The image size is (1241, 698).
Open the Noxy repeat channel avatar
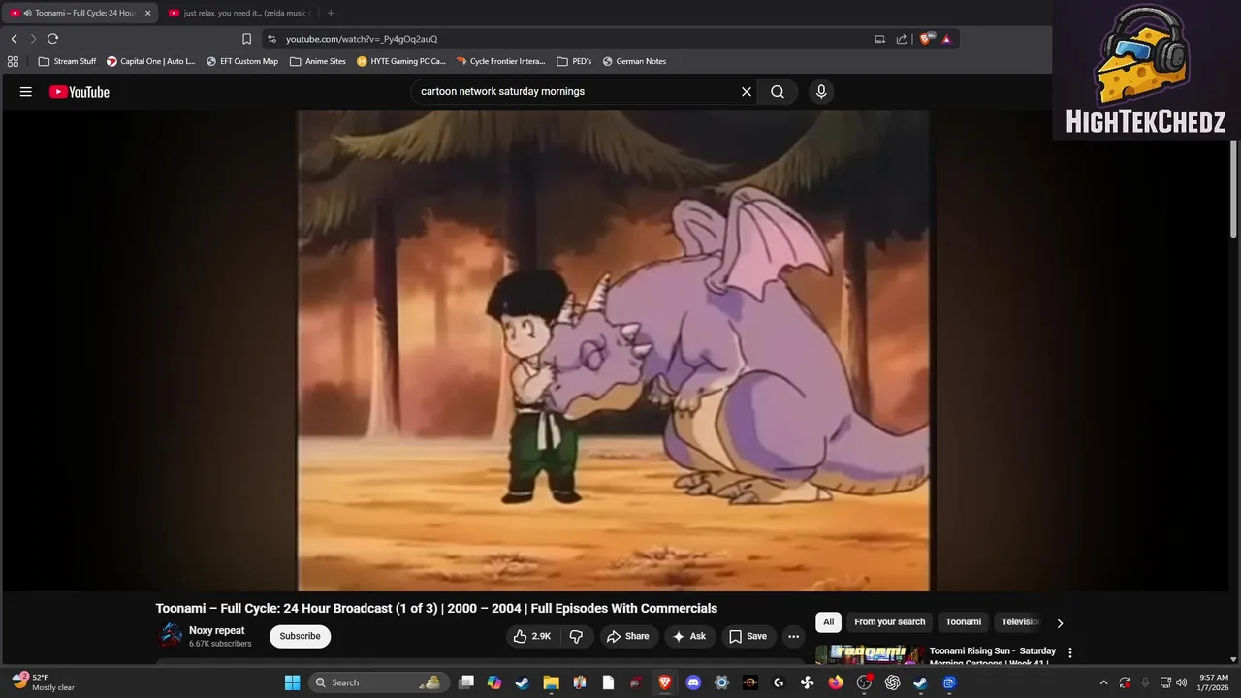coord(171,636)
